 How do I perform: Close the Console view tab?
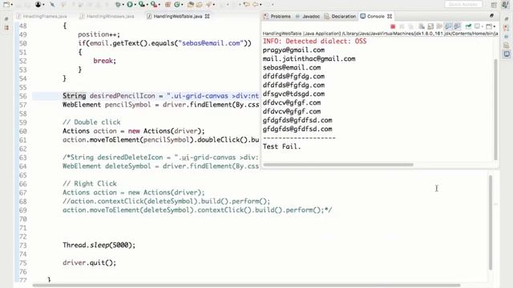(x=390, y=16)
